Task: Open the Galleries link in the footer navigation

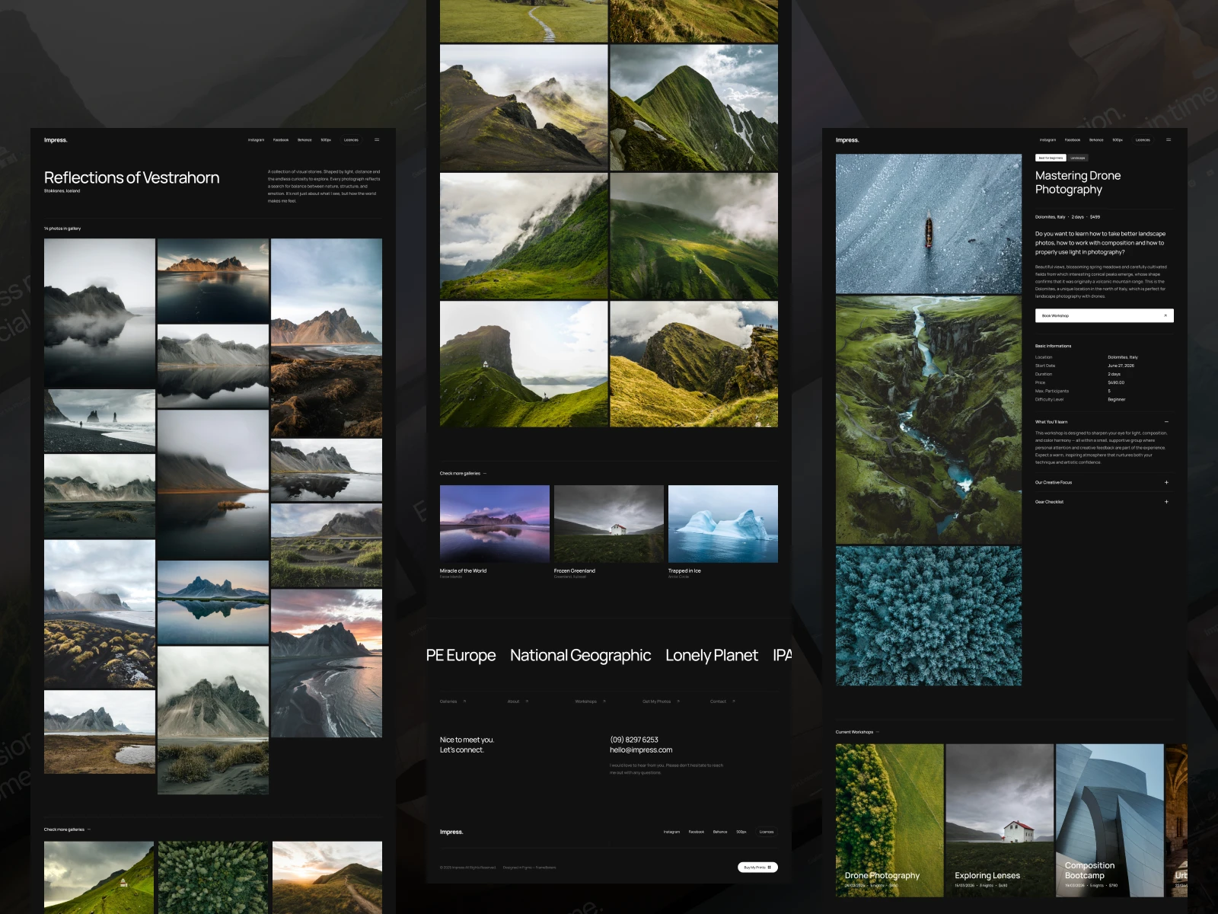Action: point(453,701)
